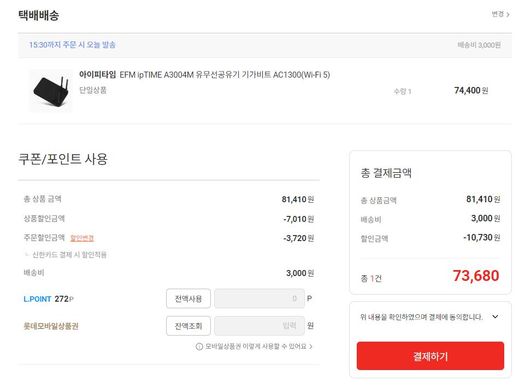Click the 롯데모바일상품권 amount input field
The image size is (531, 387).
tap(259, 326)
